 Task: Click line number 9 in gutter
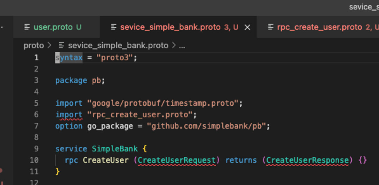[36, 149]
